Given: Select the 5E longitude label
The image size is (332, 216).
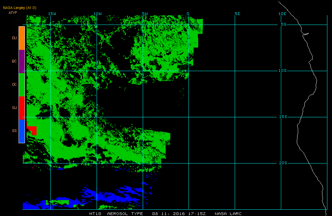Looking at the screenshot, I should coord(237,14).
